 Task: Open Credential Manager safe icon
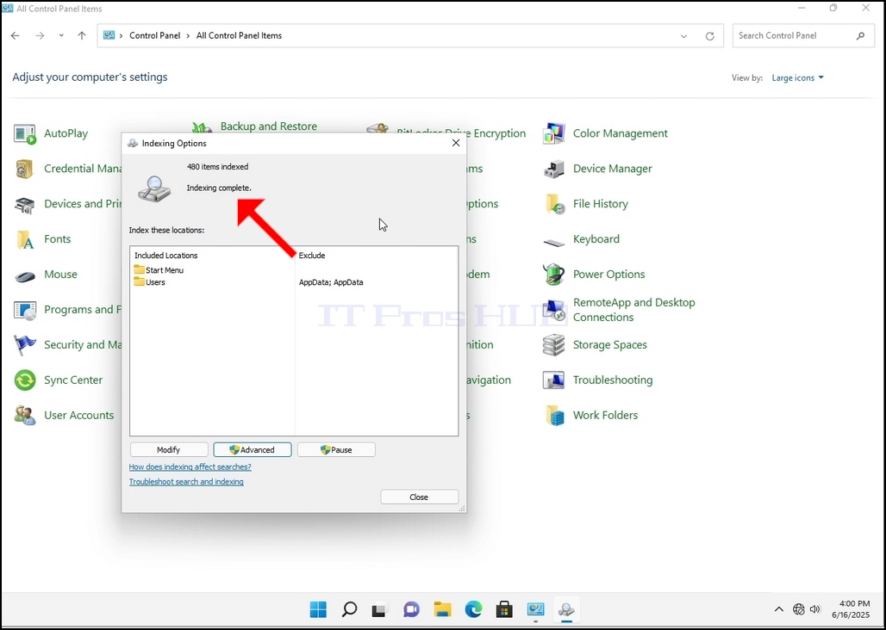(25, 169)
